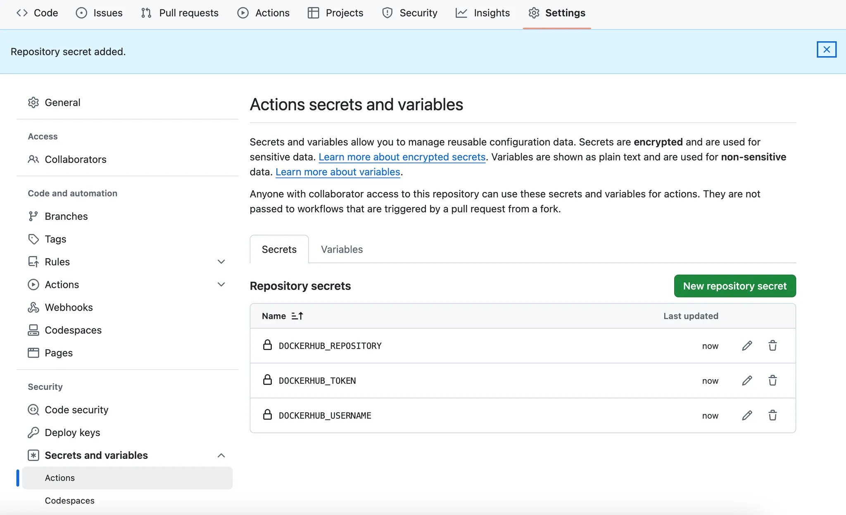Image resolution: width=846 pixels, height=515 pixels.
Task: Click the Webhooks icon in sidebar
Action: coord(33,307)
